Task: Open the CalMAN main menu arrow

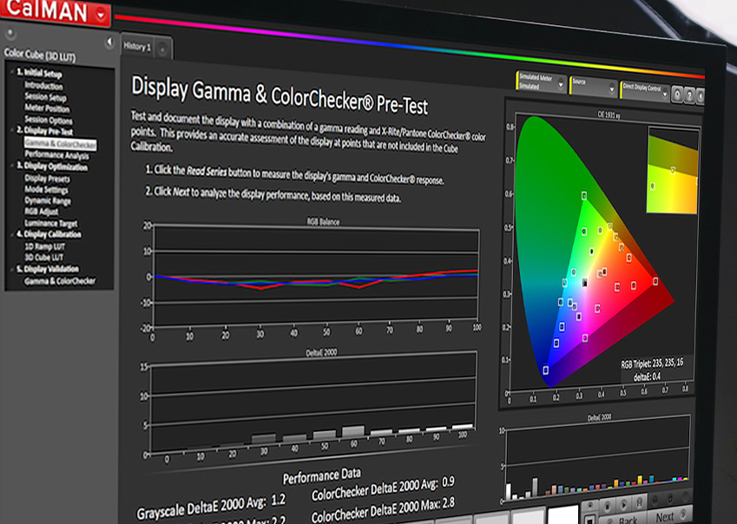Action: pos(101,15)
